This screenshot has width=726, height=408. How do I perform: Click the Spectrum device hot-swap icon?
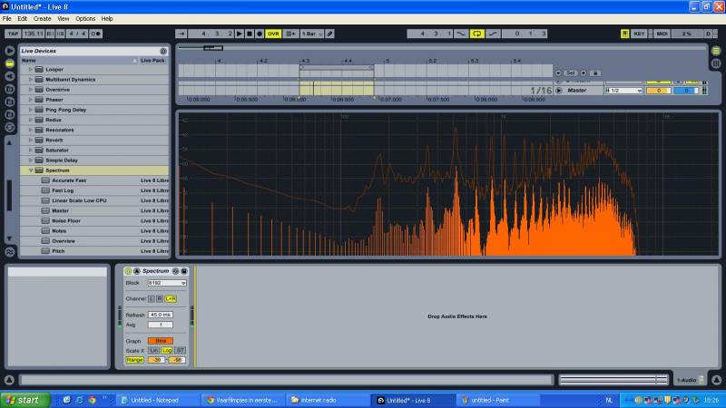click(175, 271)
